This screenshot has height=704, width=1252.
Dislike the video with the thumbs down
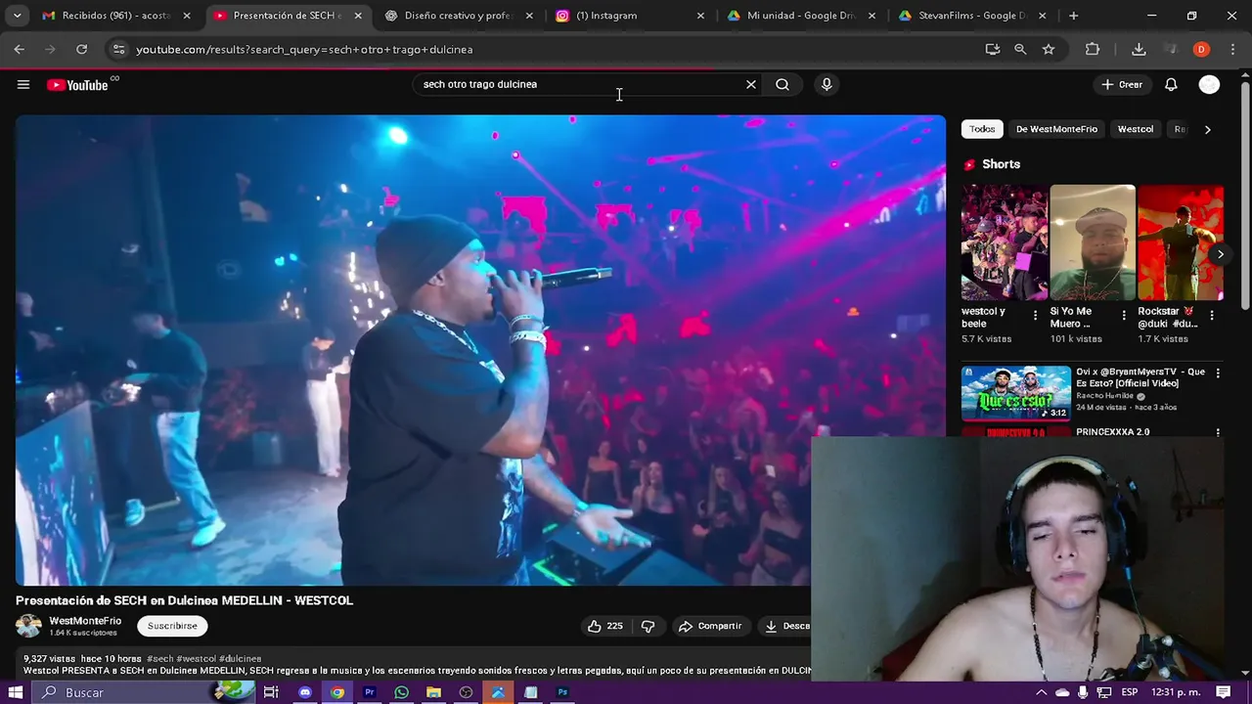coord(648,626)
